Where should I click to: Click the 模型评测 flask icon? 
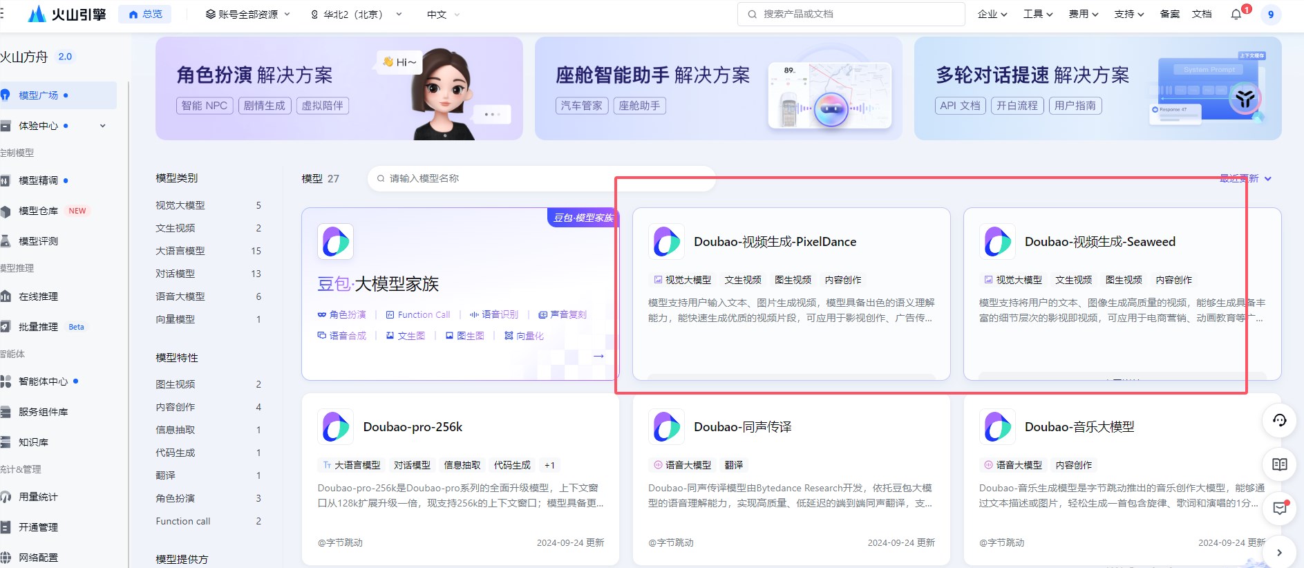(x=6, y=241)
